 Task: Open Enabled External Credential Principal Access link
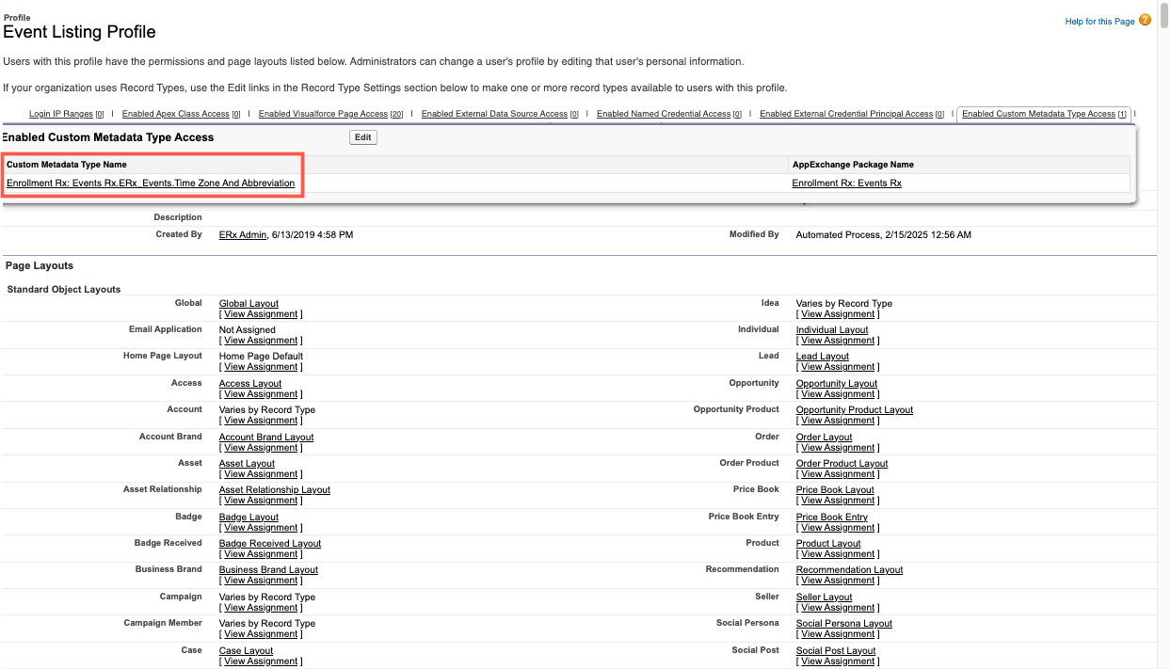846,114
